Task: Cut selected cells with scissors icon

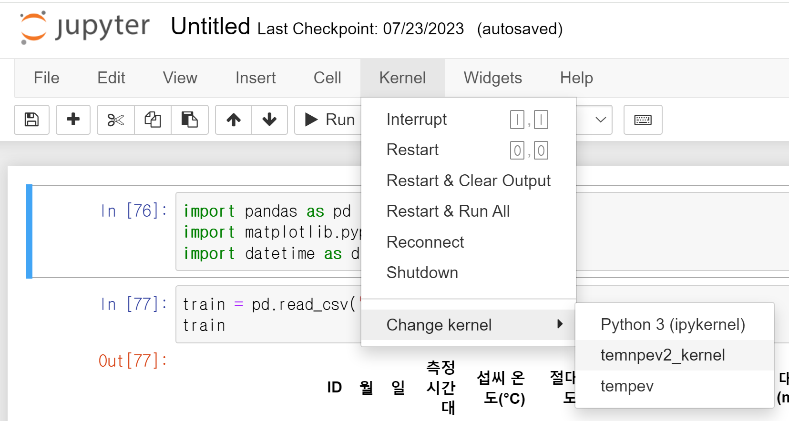Action: (116, 120)
